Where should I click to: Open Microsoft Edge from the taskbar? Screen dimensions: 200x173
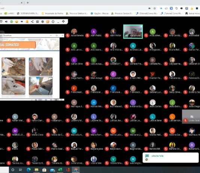pyautogui.click(x=29, y=170)
